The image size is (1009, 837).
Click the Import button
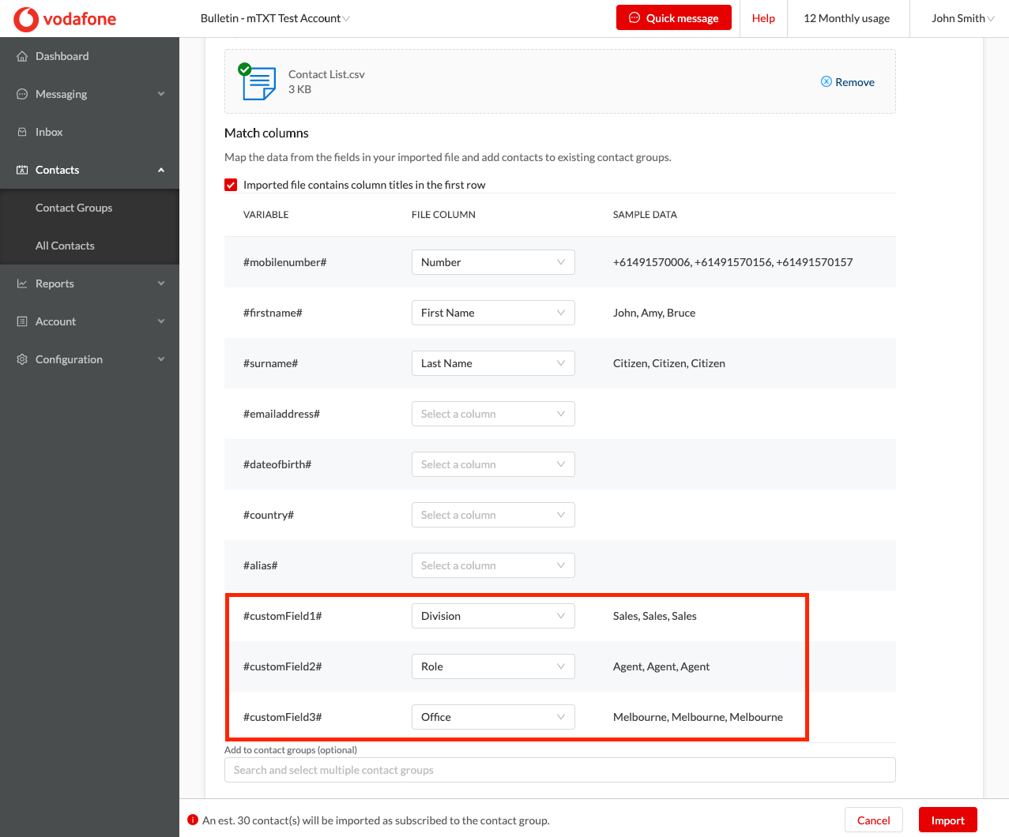[947, 820]
